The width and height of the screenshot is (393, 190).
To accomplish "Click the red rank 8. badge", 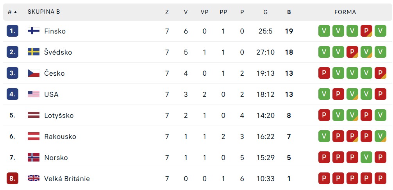I will tap(13, 178).
